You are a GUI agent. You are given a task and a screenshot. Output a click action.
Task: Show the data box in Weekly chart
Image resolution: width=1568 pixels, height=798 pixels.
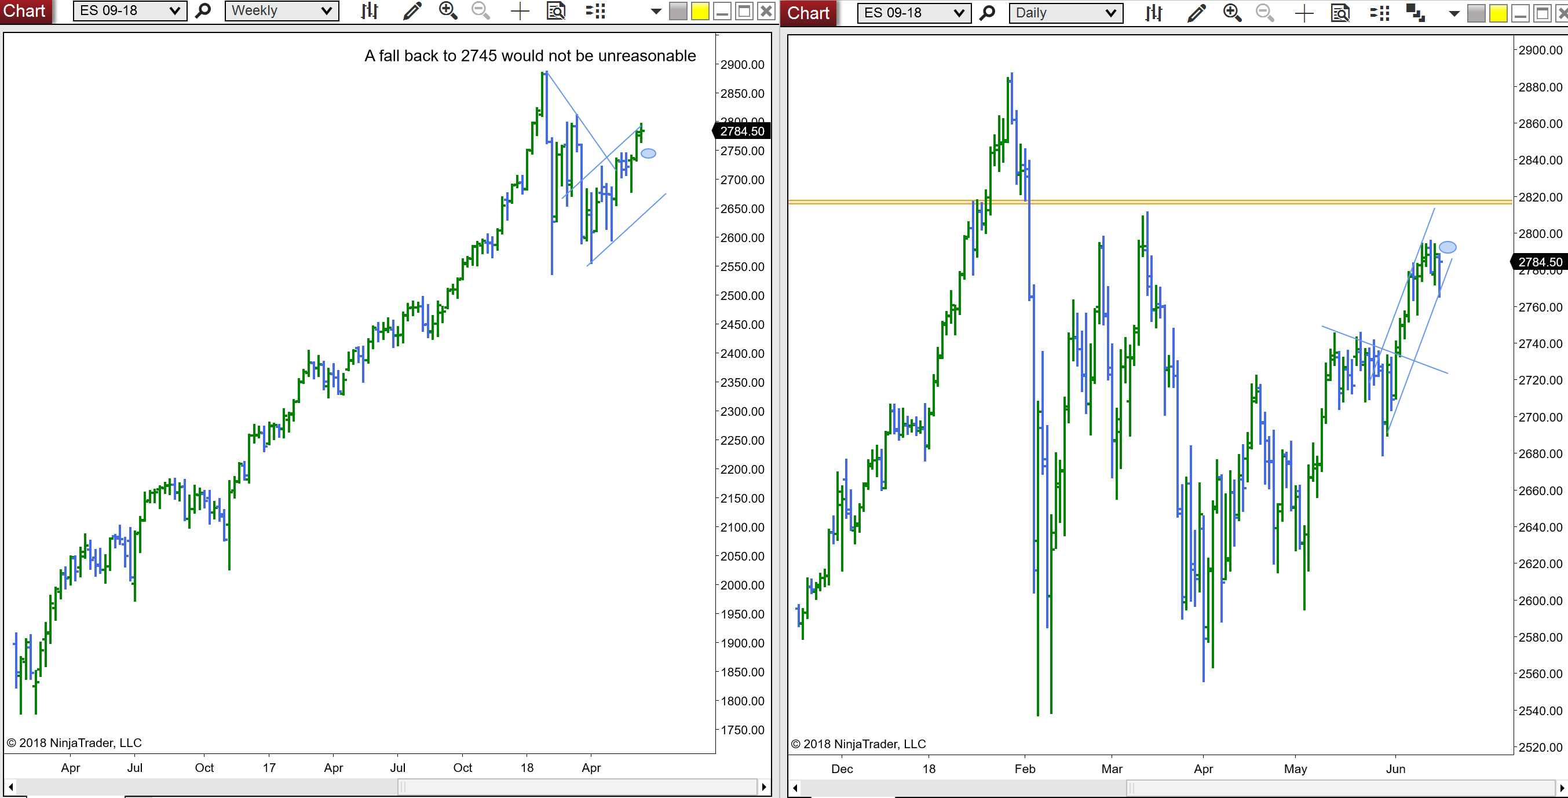tap(556, 11)
